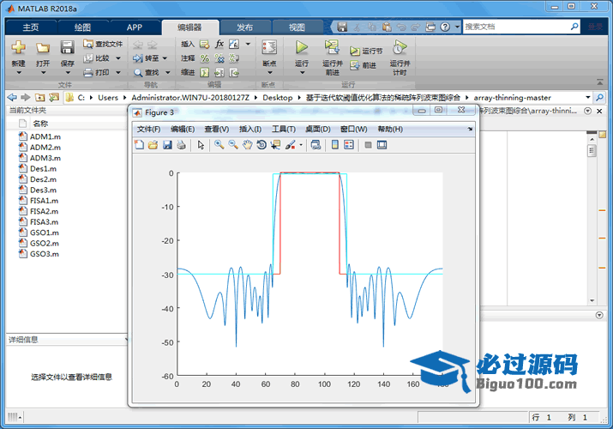Switch to the Plots (绘图) ribbon tab

coord(82,27)
